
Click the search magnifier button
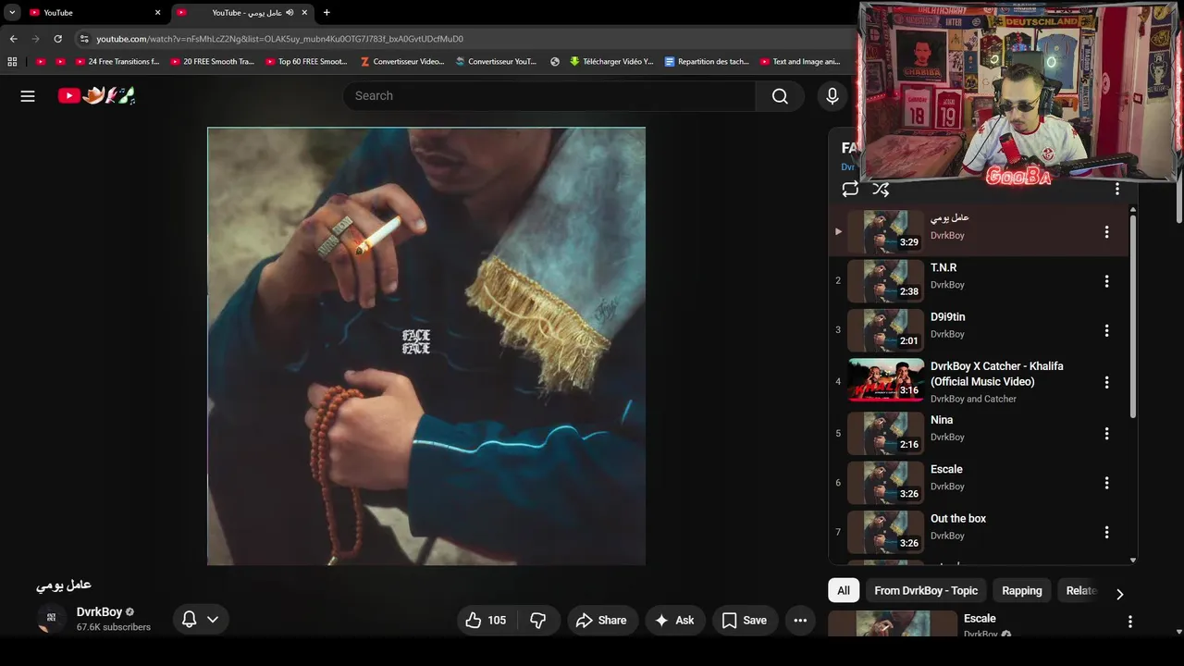tap(780, 96)
